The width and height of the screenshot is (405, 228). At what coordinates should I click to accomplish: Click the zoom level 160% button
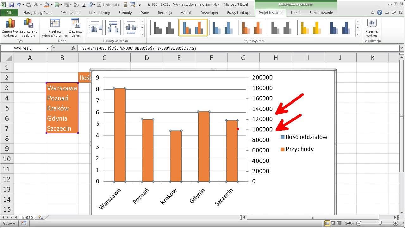click(349, 223)
